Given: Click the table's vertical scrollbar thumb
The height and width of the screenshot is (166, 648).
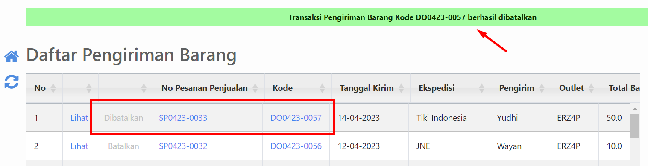Looking at the screenshot, I should (x=635, y=126).
